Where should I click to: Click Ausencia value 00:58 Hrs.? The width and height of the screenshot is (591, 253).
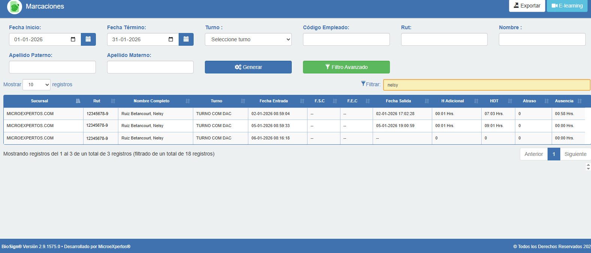click(564, 114)
